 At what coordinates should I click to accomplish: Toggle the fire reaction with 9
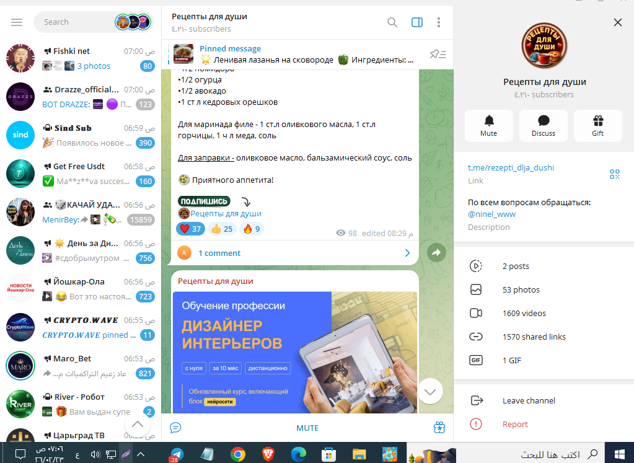(x=252, y=229)
